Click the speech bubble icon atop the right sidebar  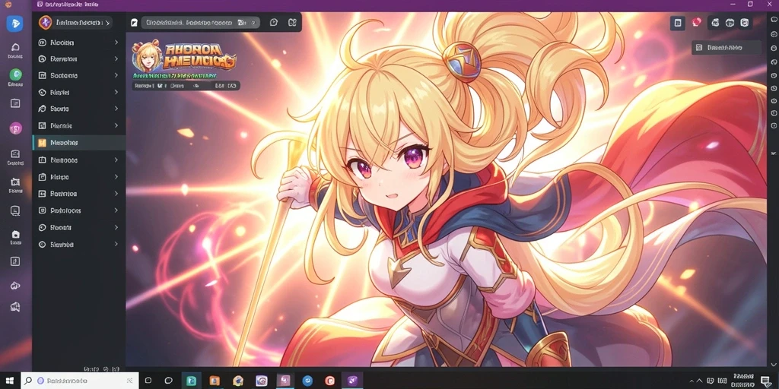pyautogui.click(x=774, y=19)
